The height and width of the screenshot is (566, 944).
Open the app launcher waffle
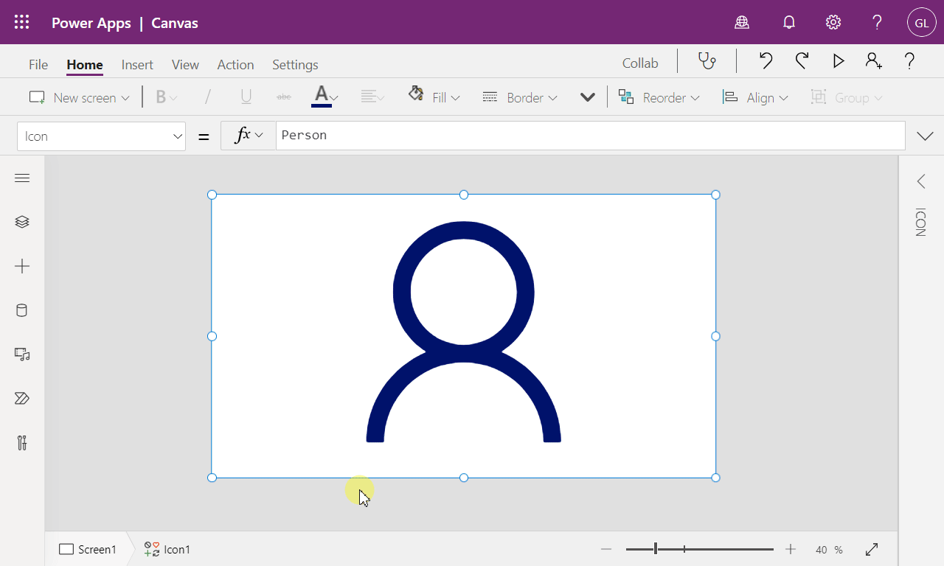pos(22,23)
